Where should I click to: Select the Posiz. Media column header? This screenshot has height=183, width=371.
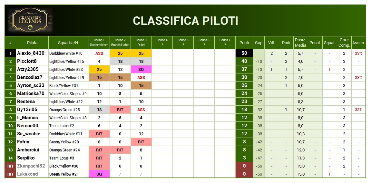pyautogui.click(x=300, y=43)
